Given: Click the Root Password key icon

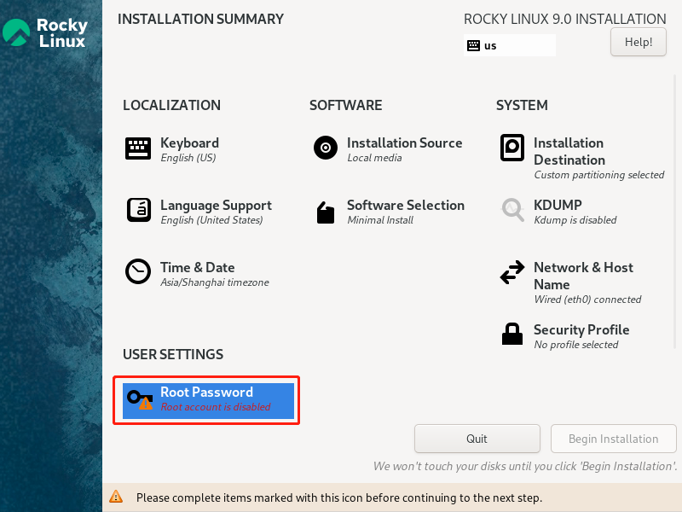Looking at the screenshot, I should coord(139,399).
